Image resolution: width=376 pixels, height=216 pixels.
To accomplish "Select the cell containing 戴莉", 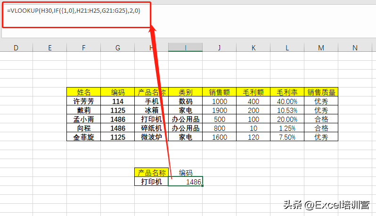I will tap(84, 110).
